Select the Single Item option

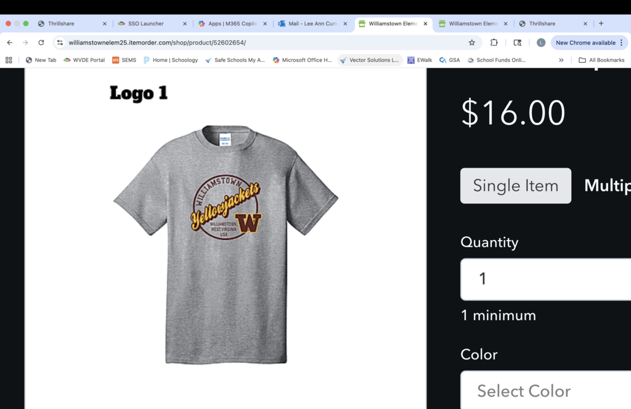point(515,186)
